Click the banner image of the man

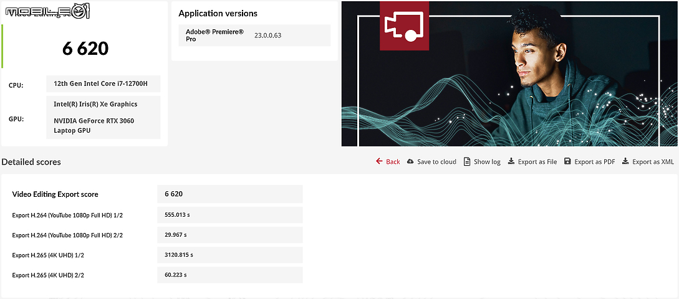(510, 74)
